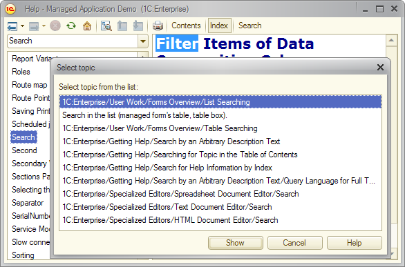Select 'Route Point' index entry
Screen dimensions: 405x267
(x=30, y=98)
